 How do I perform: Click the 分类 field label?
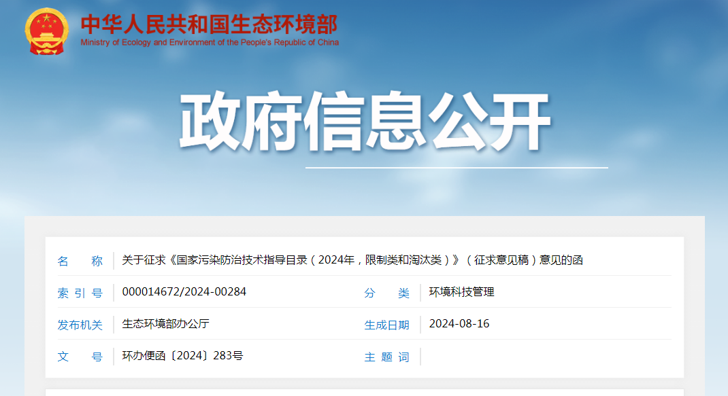[x=386, y=293]
